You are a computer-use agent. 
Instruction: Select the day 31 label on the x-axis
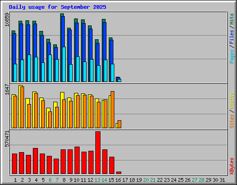[x=222, y=180]
